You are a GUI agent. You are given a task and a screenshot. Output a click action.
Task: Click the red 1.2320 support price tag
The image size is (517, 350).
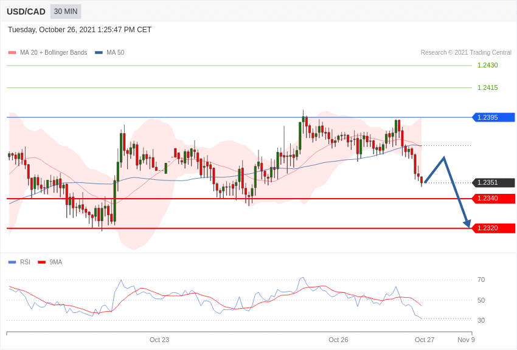[493, 228]
